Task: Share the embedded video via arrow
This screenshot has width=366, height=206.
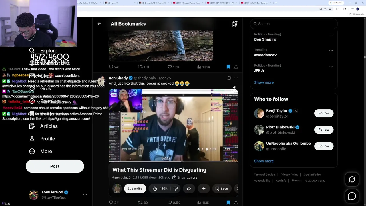Action: coord(189,189)
